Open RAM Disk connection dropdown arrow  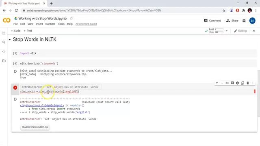[x=227, y=31]
